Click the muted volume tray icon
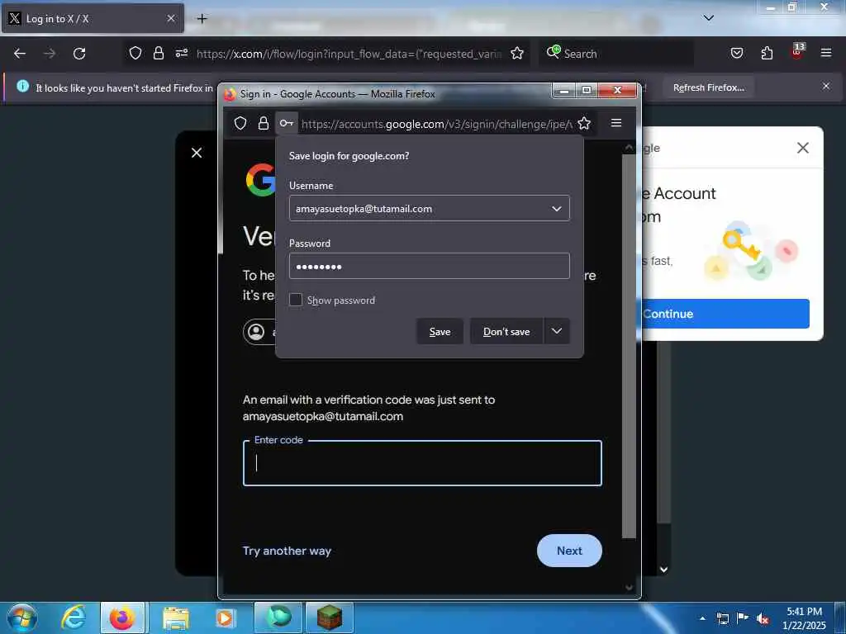846x634 pixels. (x=763, y=618)
